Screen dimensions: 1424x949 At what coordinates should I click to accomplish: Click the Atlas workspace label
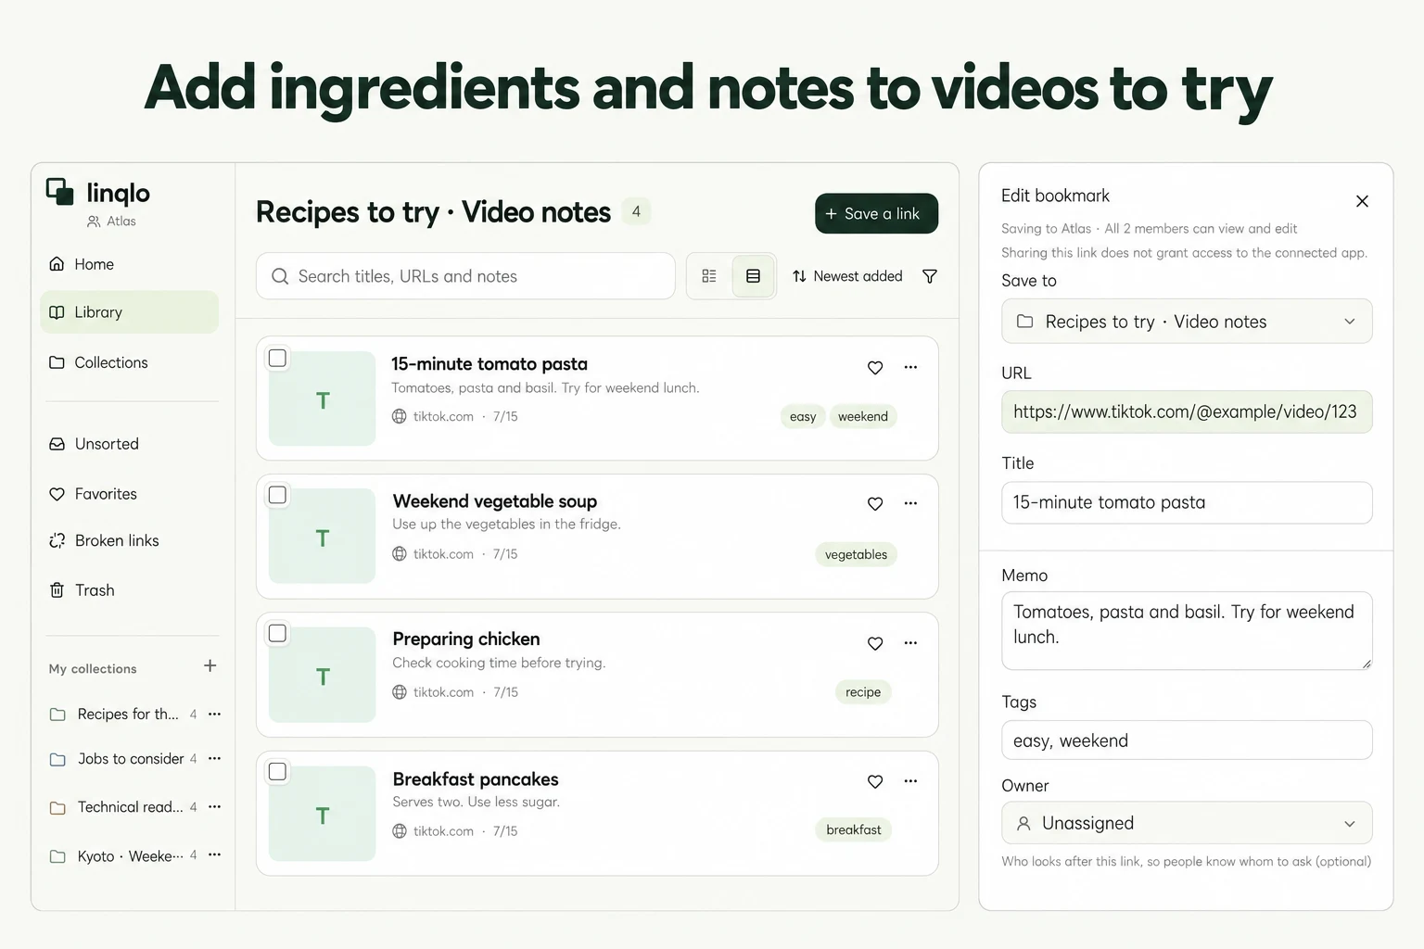[x=111, y=221]
